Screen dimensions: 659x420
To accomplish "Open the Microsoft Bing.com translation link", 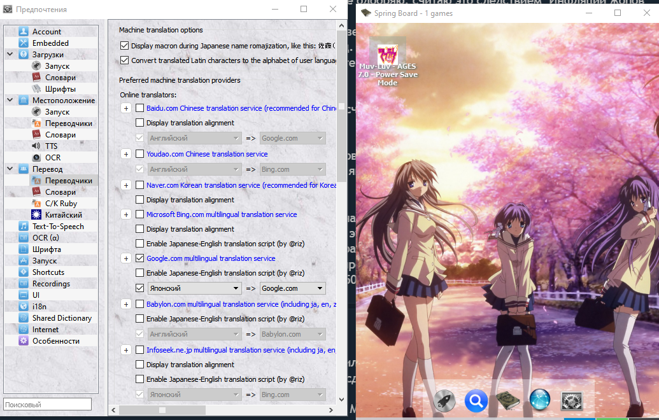I will 222,214.
